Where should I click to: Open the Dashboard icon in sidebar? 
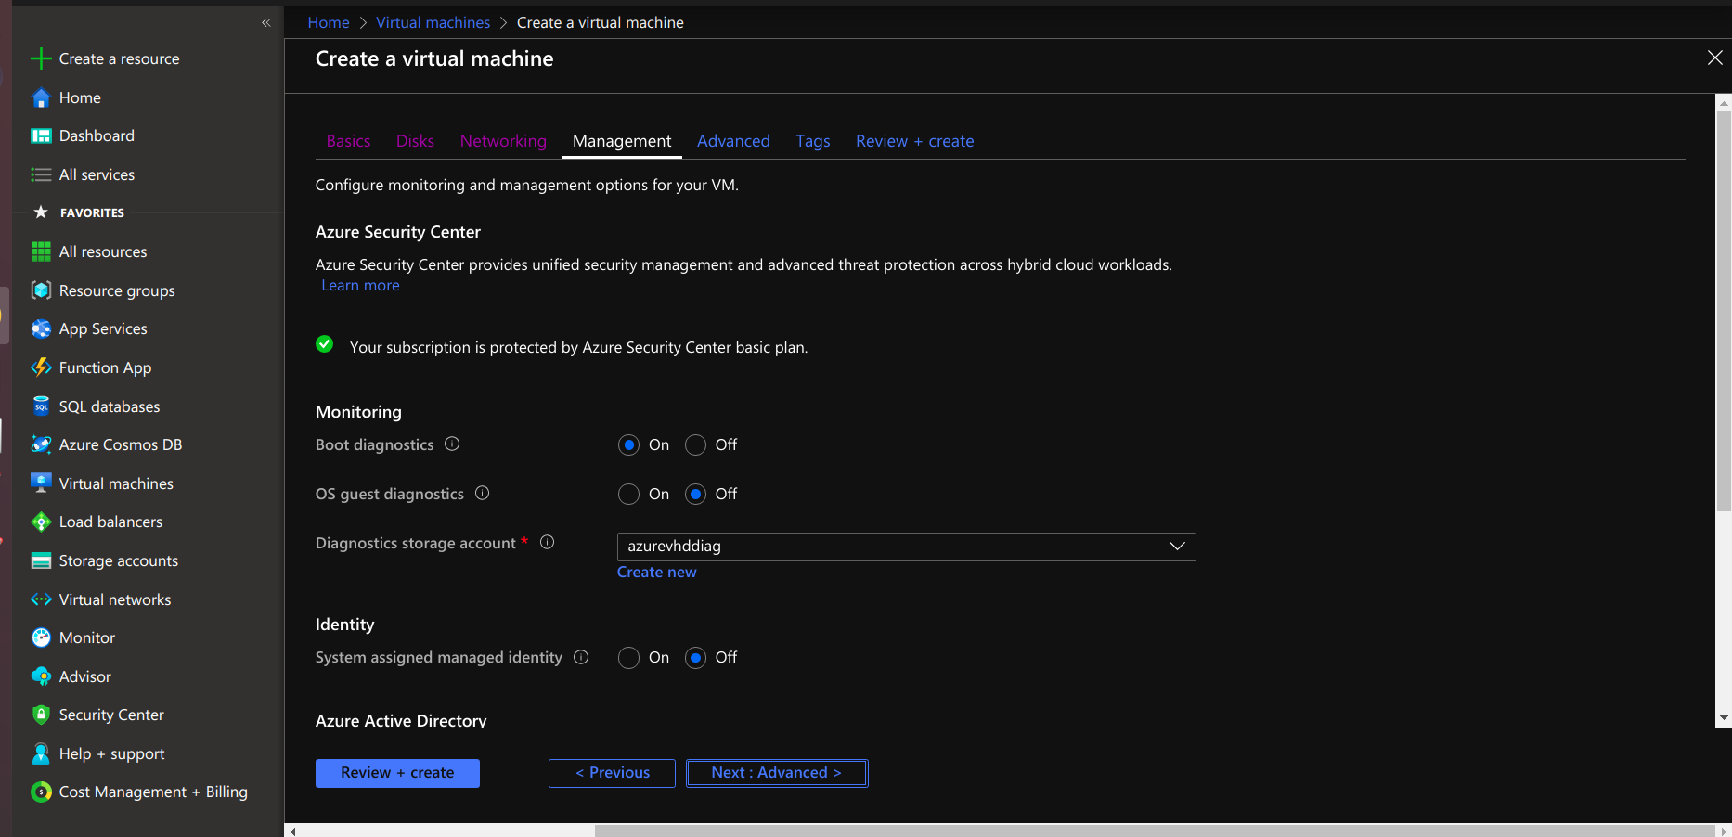(41, 136)
